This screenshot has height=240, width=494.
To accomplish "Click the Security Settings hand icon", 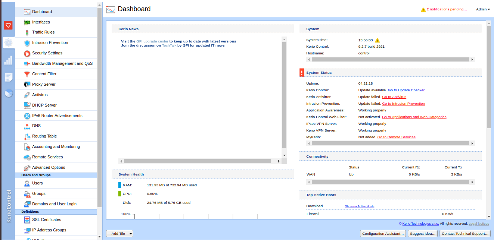I will coord(27,53).
